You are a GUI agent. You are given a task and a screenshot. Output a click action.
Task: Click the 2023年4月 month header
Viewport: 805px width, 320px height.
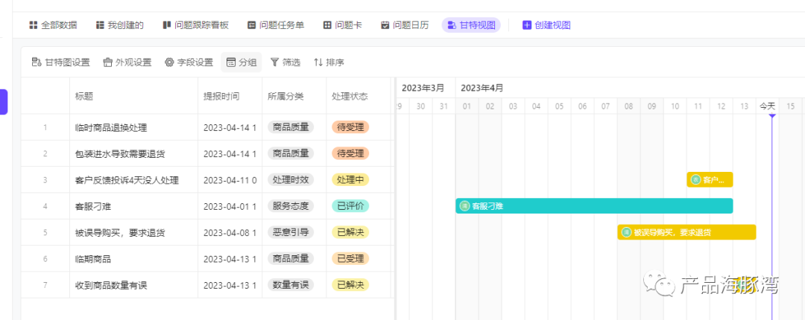[x=482, y=88]
